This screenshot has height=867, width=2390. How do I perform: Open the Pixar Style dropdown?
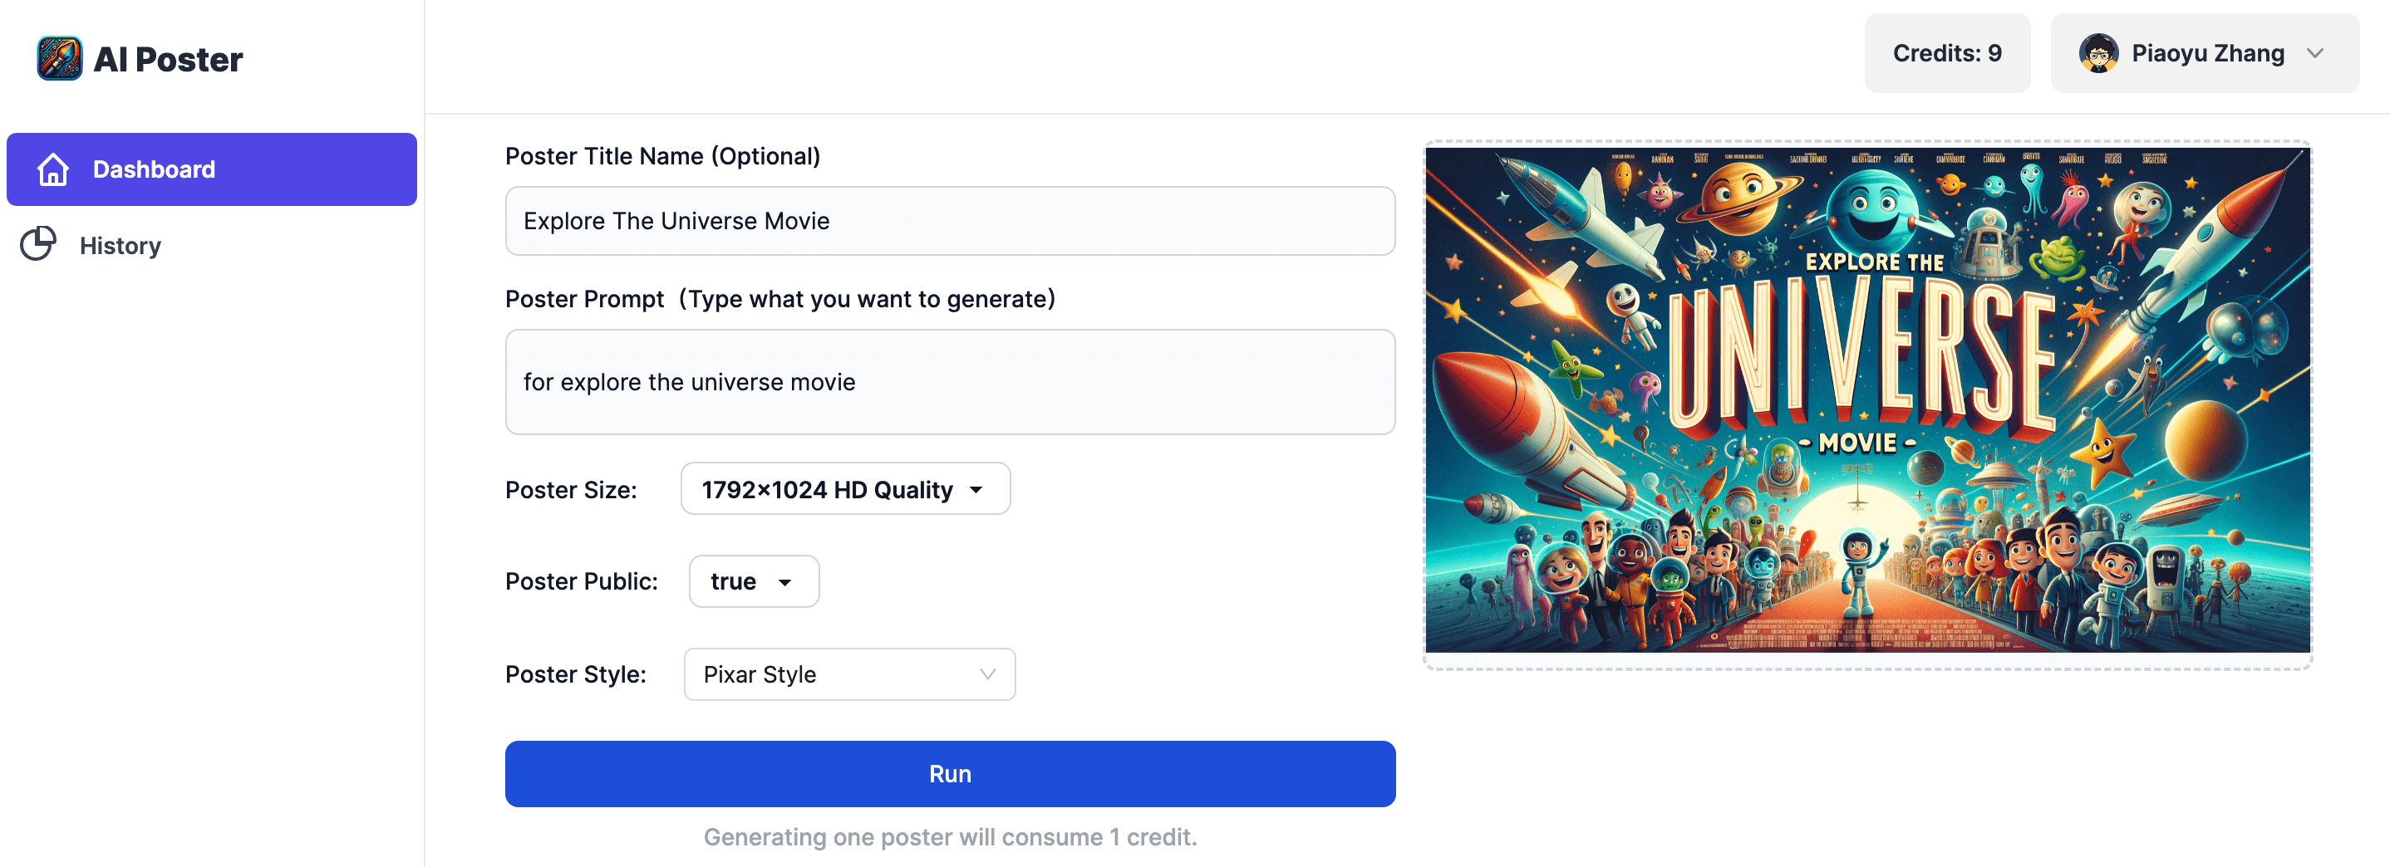pos(849,674)
